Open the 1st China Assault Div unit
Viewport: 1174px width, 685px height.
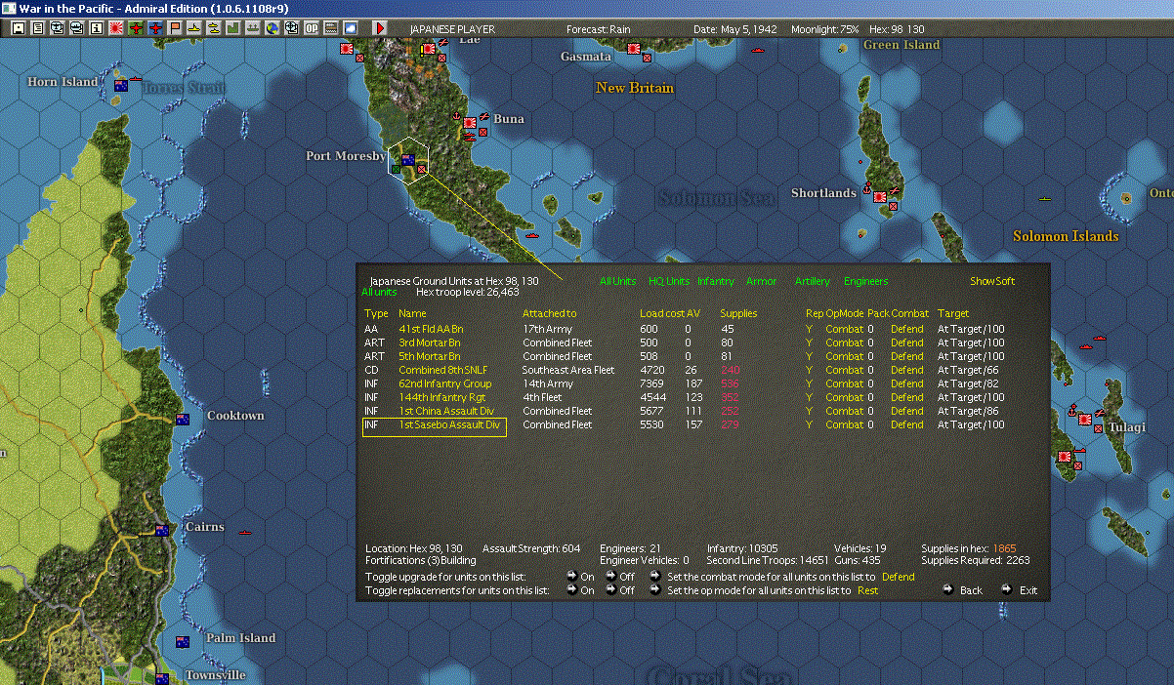444,411
